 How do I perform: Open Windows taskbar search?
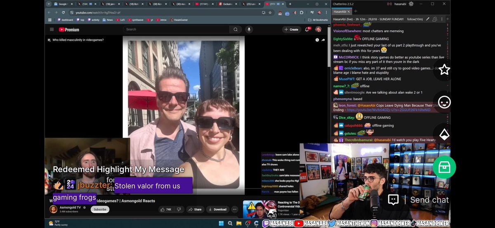tap(230, 223)
